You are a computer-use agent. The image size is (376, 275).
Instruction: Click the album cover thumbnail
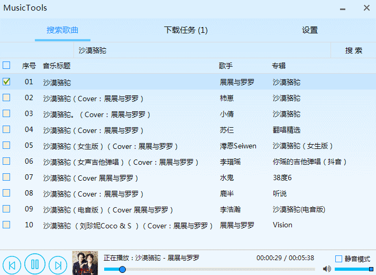(85, 262)
